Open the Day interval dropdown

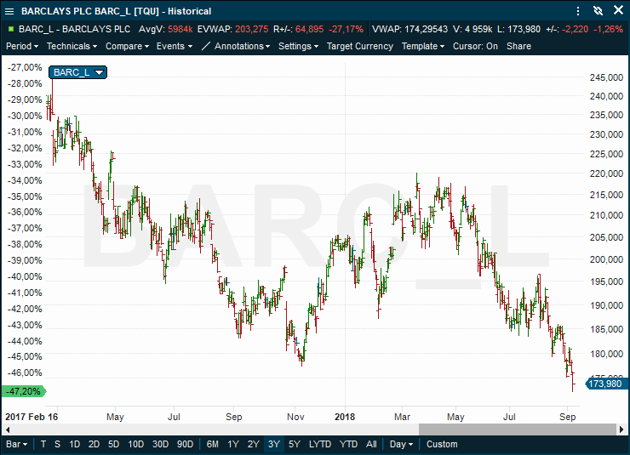point(401,444)
